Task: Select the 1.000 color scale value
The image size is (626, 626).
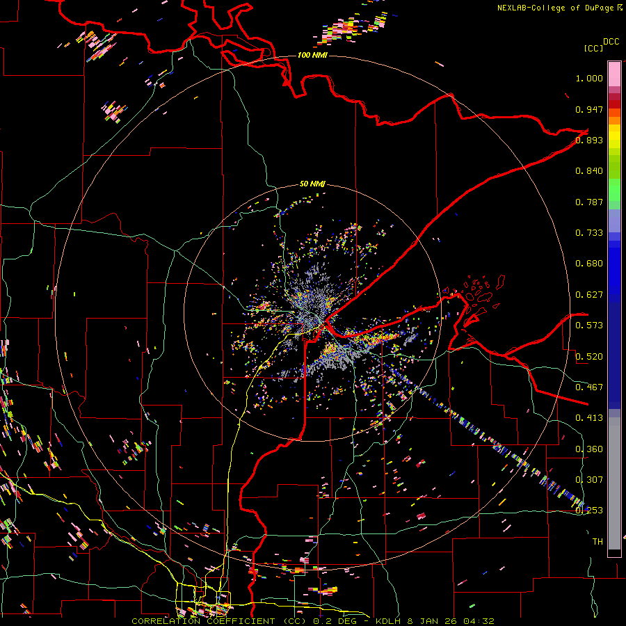Action: click(589, 78)
